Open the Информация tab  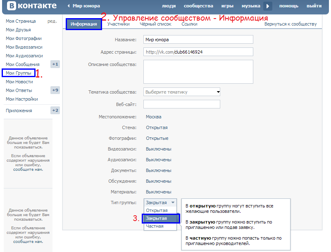point(84,24)
